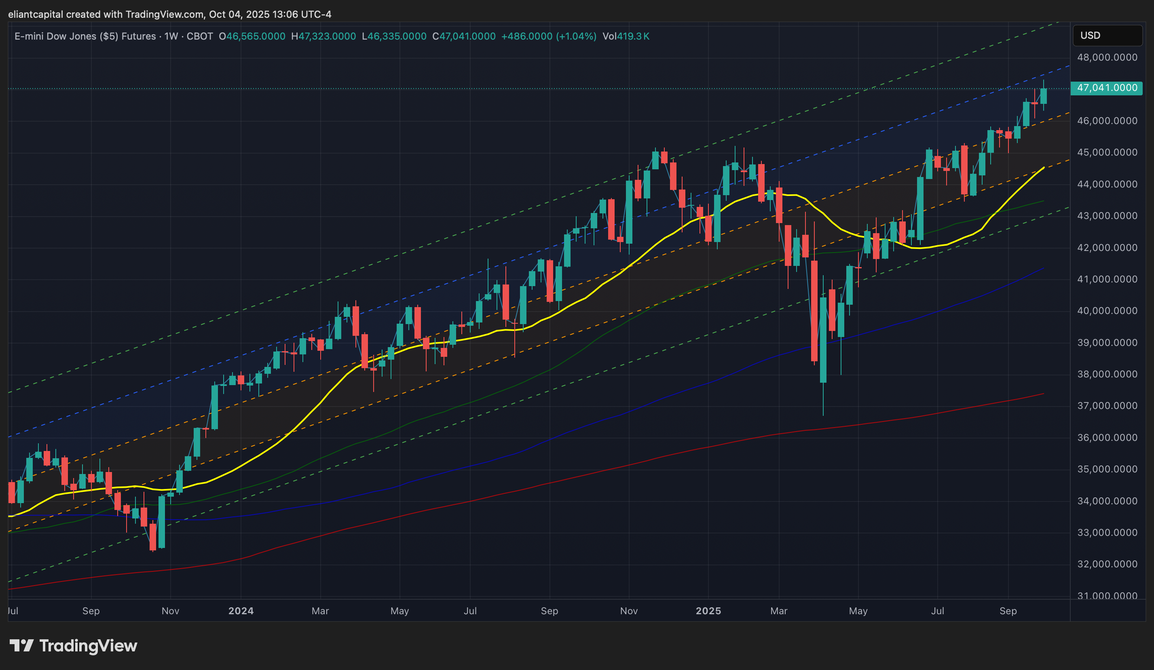Click the CBOT exchange label in legend
This screenshot has height=670, width=1154.
200,36
